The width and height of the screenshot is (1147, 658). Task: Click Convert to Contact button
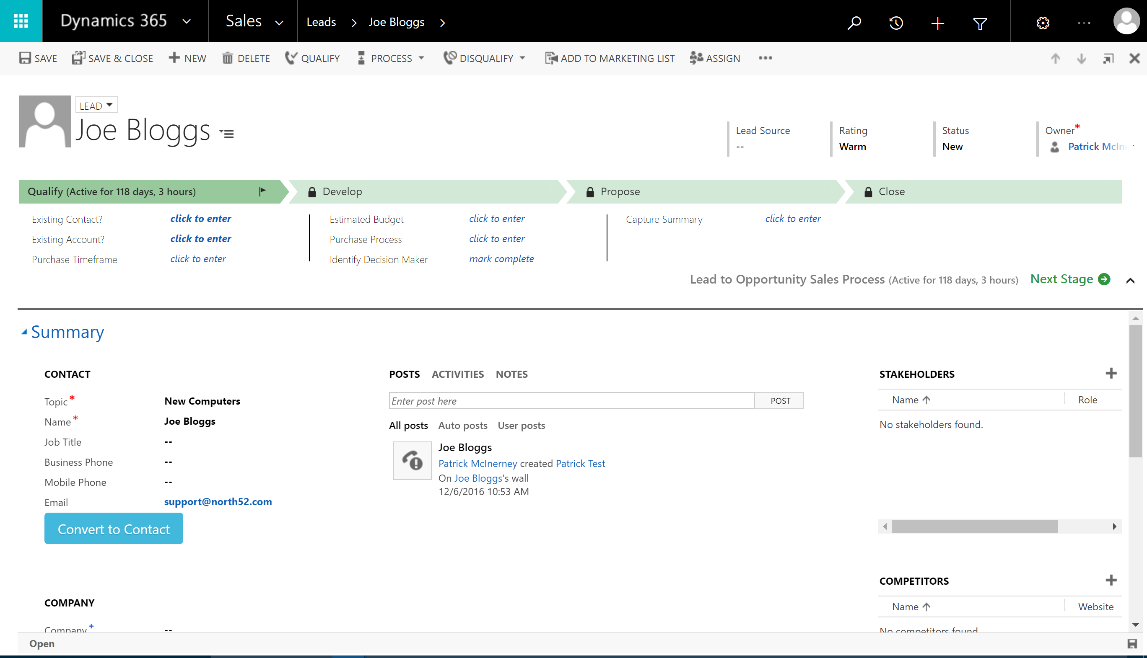[114, 528]
